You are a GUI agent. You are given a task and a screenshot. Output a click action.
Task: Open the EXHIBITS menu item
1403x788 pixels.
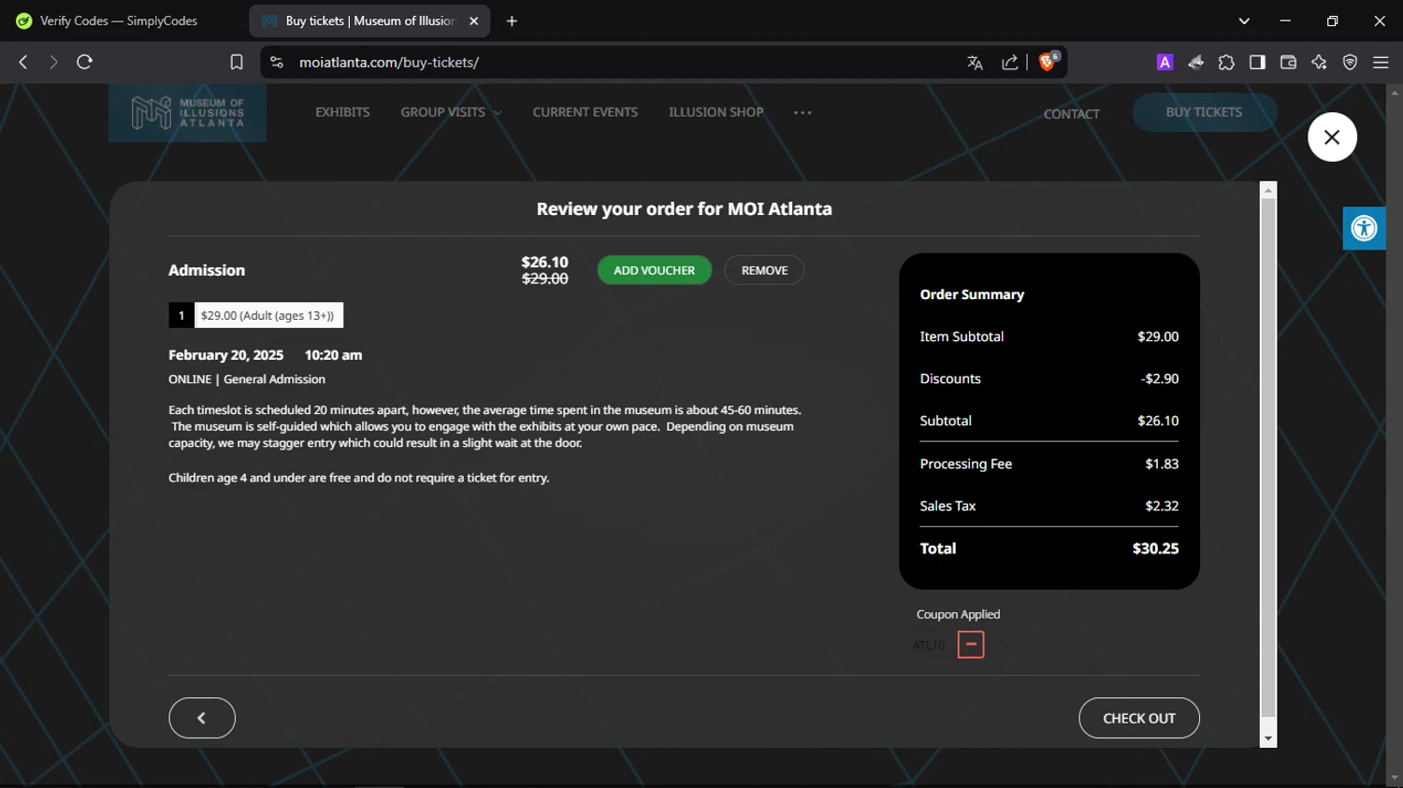(342, 112)
